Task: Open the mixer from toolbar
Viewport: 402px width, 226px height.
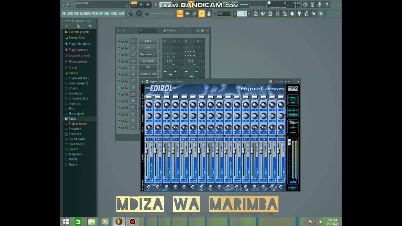Action: (277, 13)
